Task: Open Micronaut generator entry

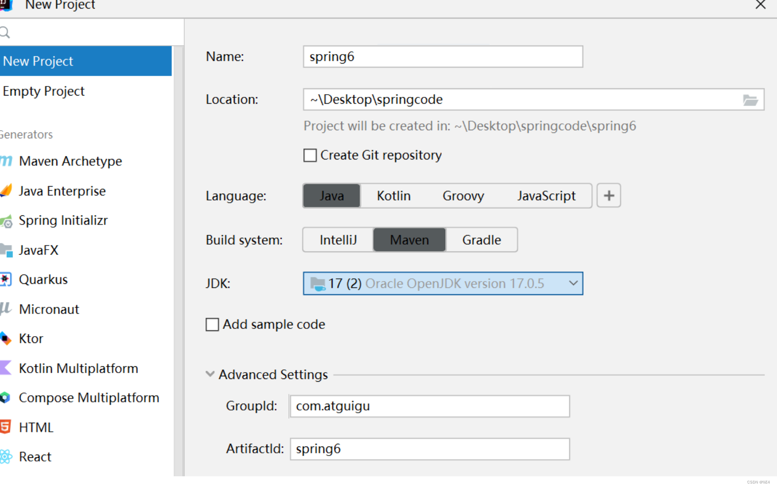Action: click(x=86, y=309)
